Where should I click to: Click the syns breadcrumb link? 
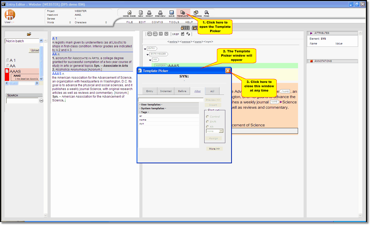coord(198,42)
